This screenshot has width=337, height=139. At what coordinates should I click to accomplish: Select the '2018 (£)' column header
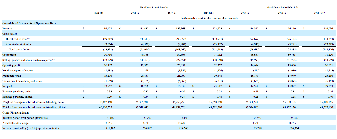(x=283, y=13)
